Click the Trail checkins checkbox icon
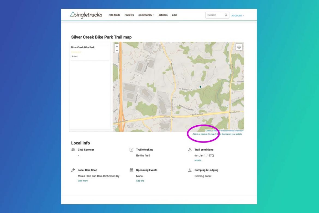The width and height of the screenshot is (319, 213). point(131,150)
